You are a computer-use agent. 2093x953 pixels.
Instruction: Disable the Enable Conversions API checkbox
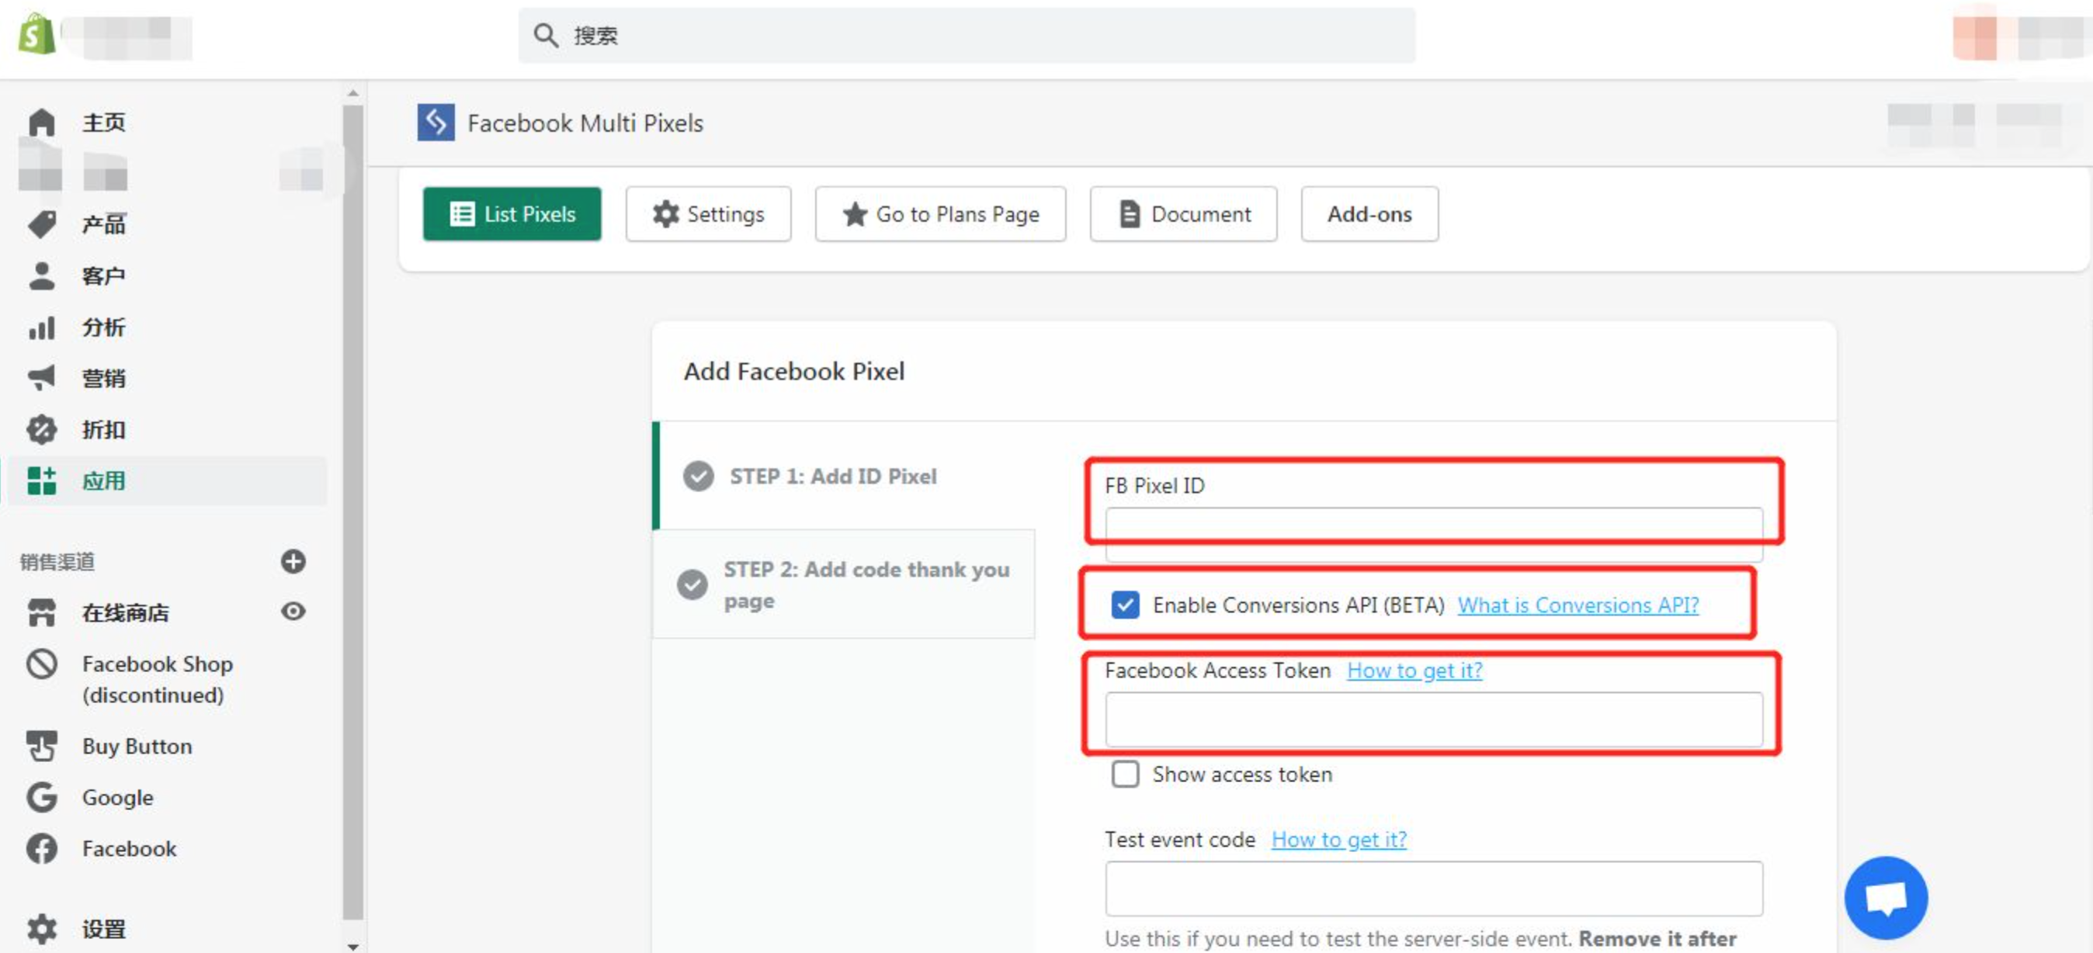pyautogui.click(x=1126, y=605)
